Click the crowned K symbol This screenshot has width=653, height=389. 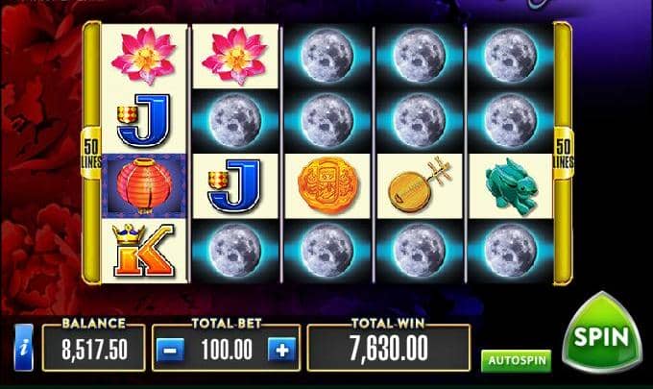click(x=144, y=251)
